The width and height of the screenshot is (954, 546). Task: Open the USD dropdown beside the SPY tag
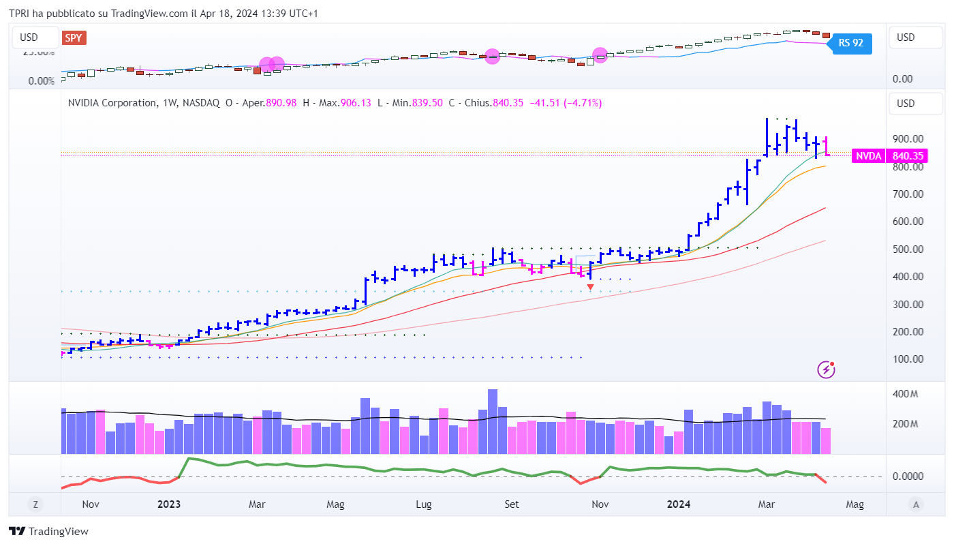pos(29,37)
